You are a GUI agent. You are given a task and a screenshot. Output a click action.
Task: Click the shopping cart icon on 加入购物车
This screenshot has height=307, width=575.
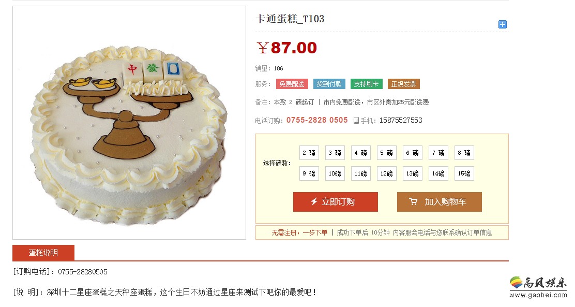point(413,201)
